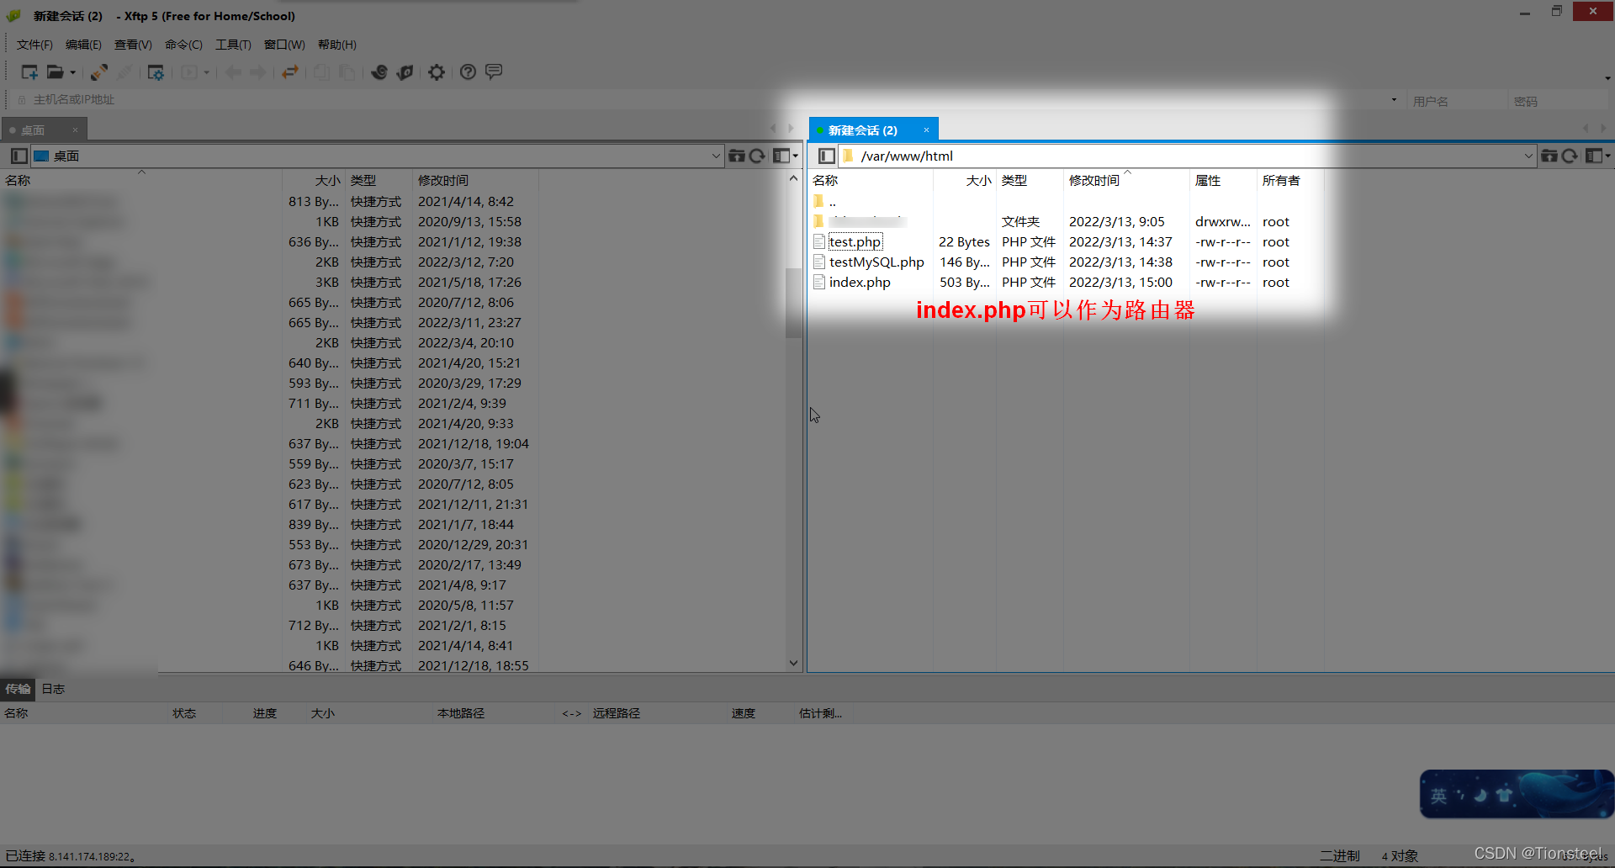Click the Open Session folder icon
Viewport: 1615px width, 868px height.
(x=55, y=72)
